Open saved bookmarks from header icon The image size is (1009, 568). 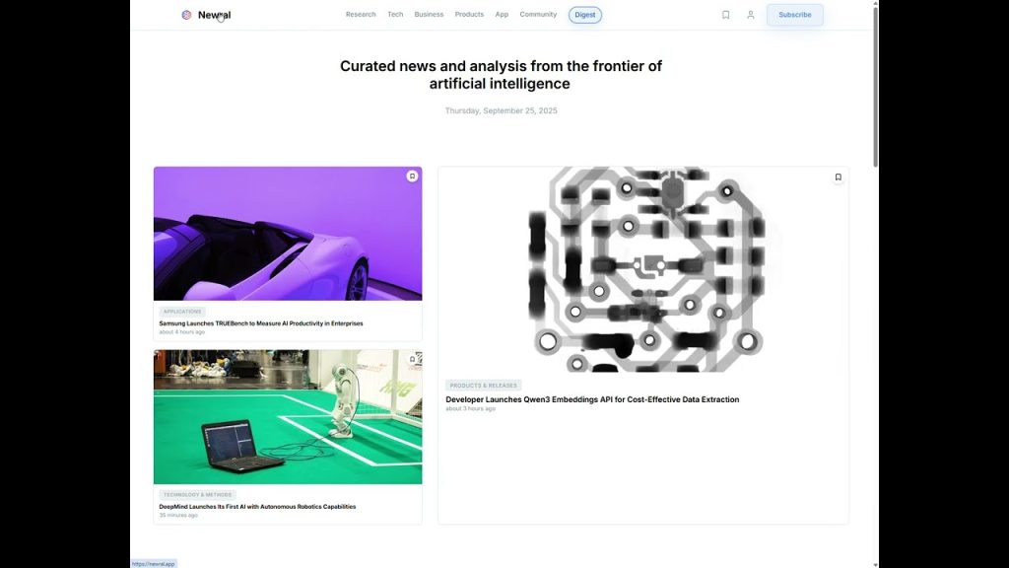coord(726,15)
